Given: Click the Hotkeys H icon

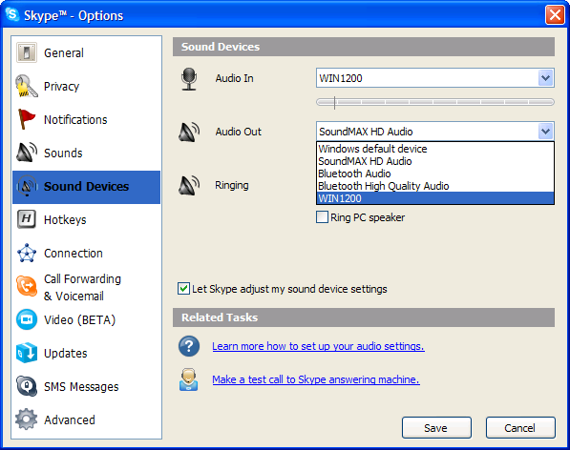Looking at the screenshot, I should (x=27, y=219).
